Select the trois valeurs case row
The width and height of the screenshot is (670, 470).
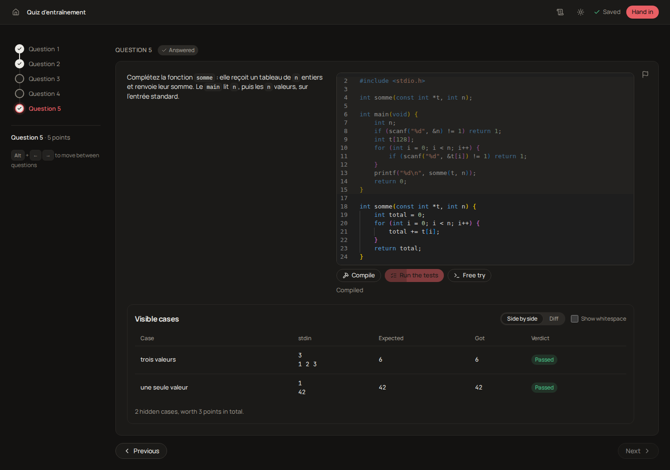coord(381,360)
